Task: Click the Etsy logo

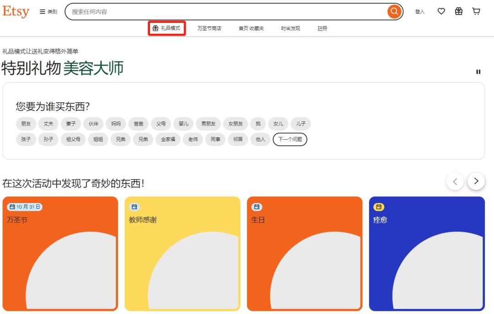Action: [16, 11]
